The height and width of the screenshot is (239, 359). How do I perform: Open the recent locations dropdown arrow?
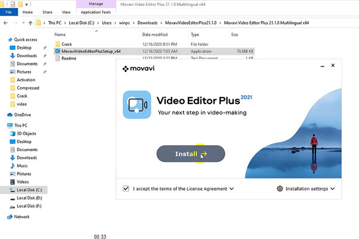point(23,23)
